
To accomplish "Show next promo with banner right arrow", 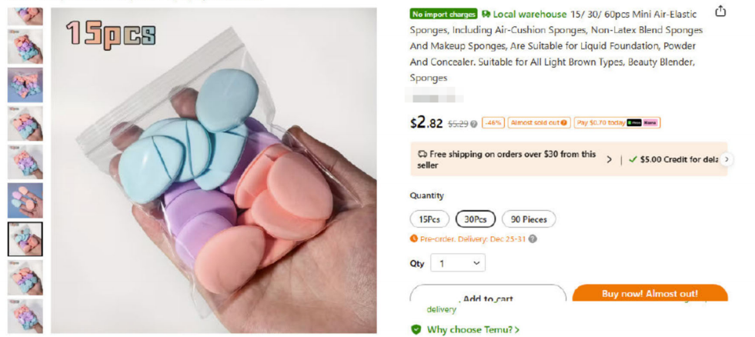I will pos(727,159).
